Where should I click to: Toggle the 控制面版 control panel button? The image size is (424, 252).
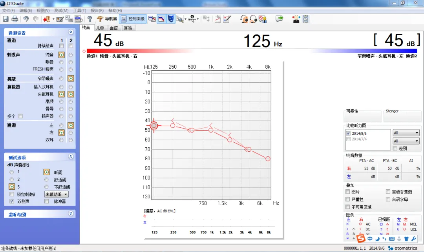coord(133,19)
